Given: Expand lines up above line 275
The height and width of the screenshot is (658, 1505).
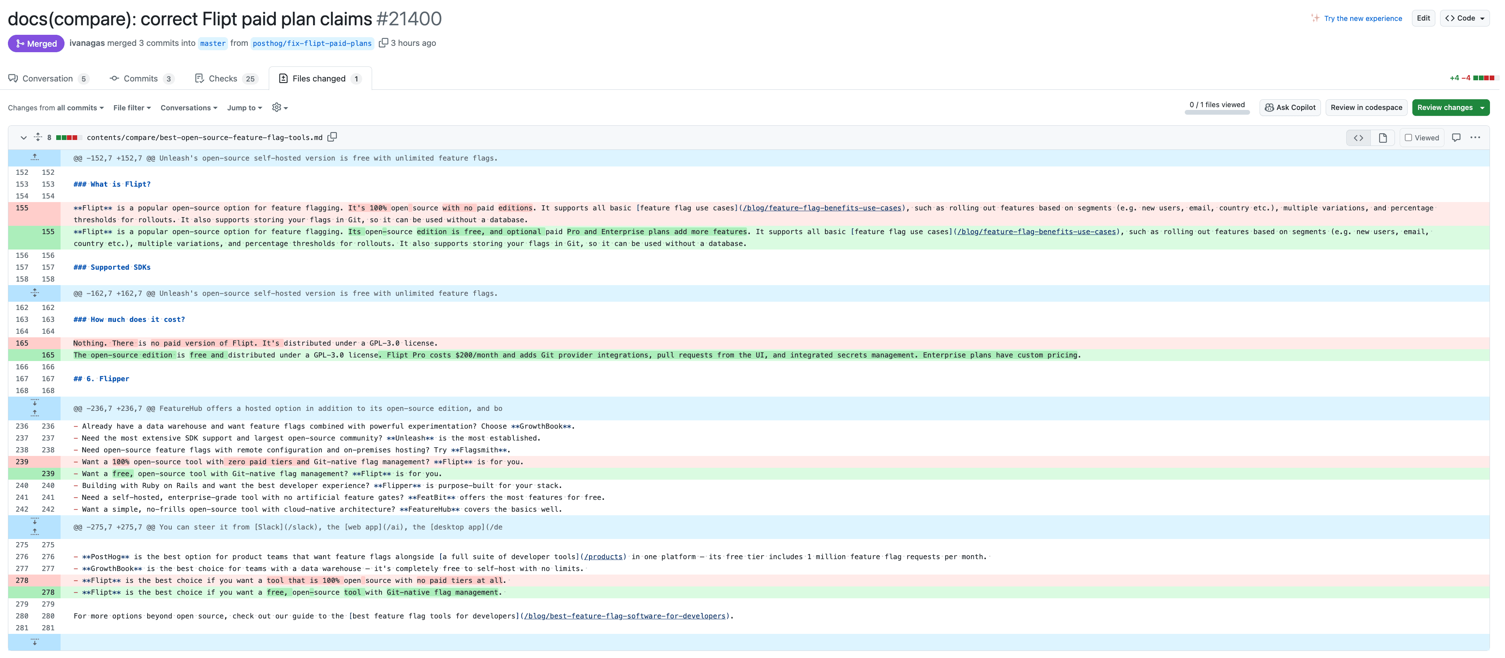Looking at the screenshot, I should pos(34,533).
